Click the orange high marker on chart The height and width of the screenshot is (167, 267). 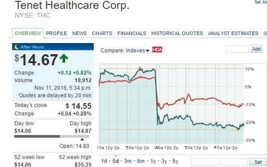140,68
